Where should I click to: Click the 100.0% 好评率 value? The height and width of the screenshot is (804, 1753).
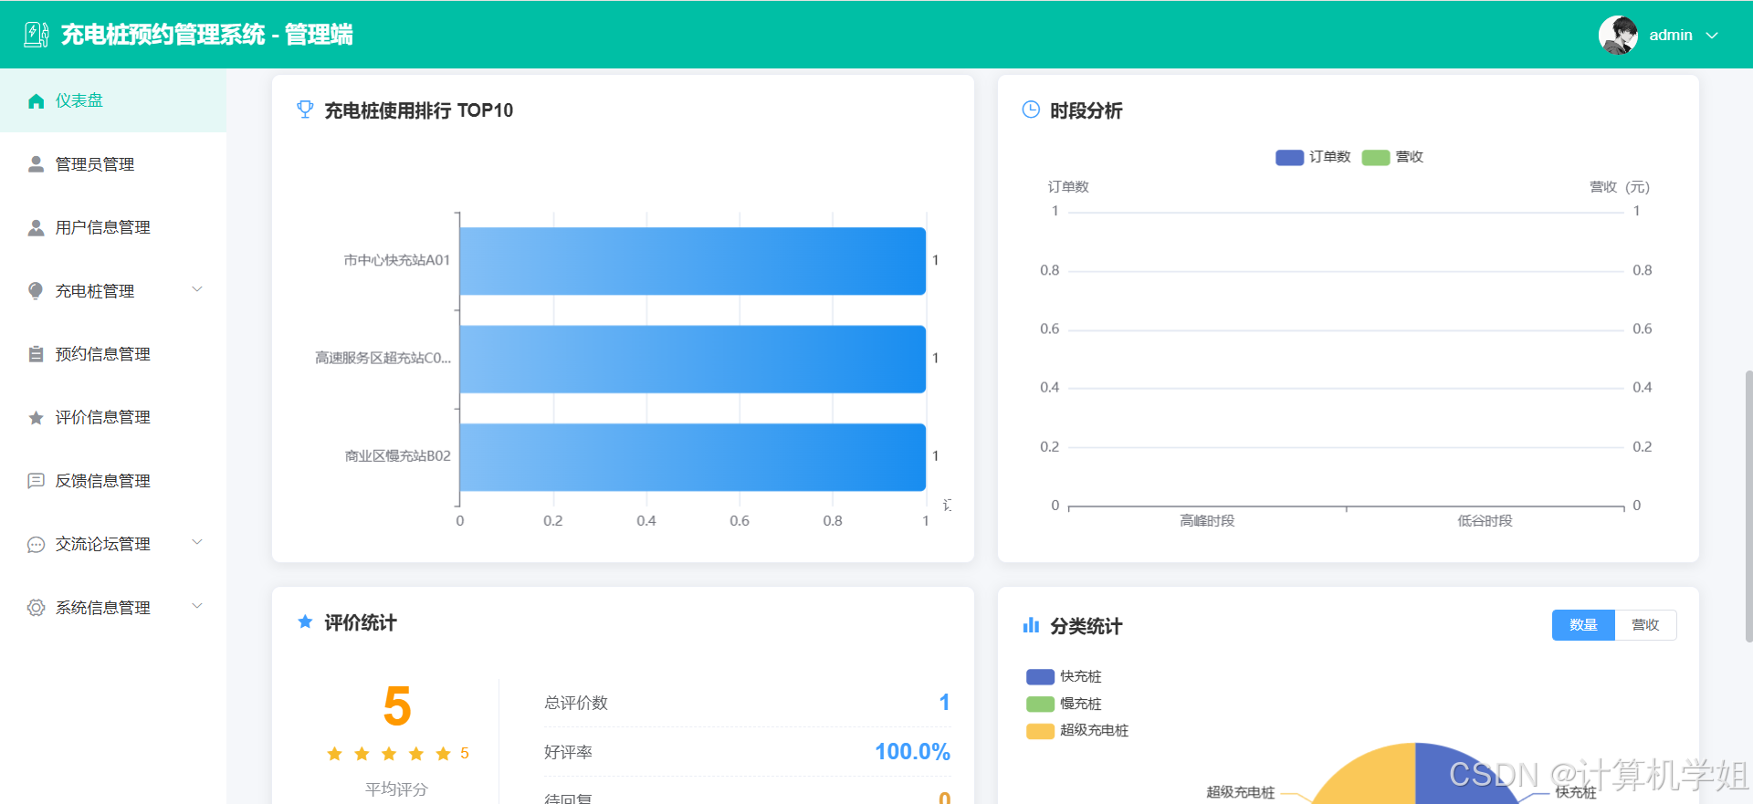pyautogui.click(x=912, y=751)
